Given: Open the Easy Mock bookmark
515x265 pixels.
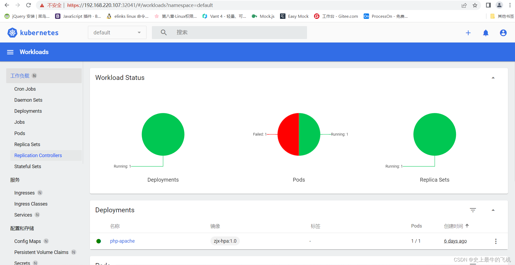Looking at the screenshot, I should coord(294,16).
